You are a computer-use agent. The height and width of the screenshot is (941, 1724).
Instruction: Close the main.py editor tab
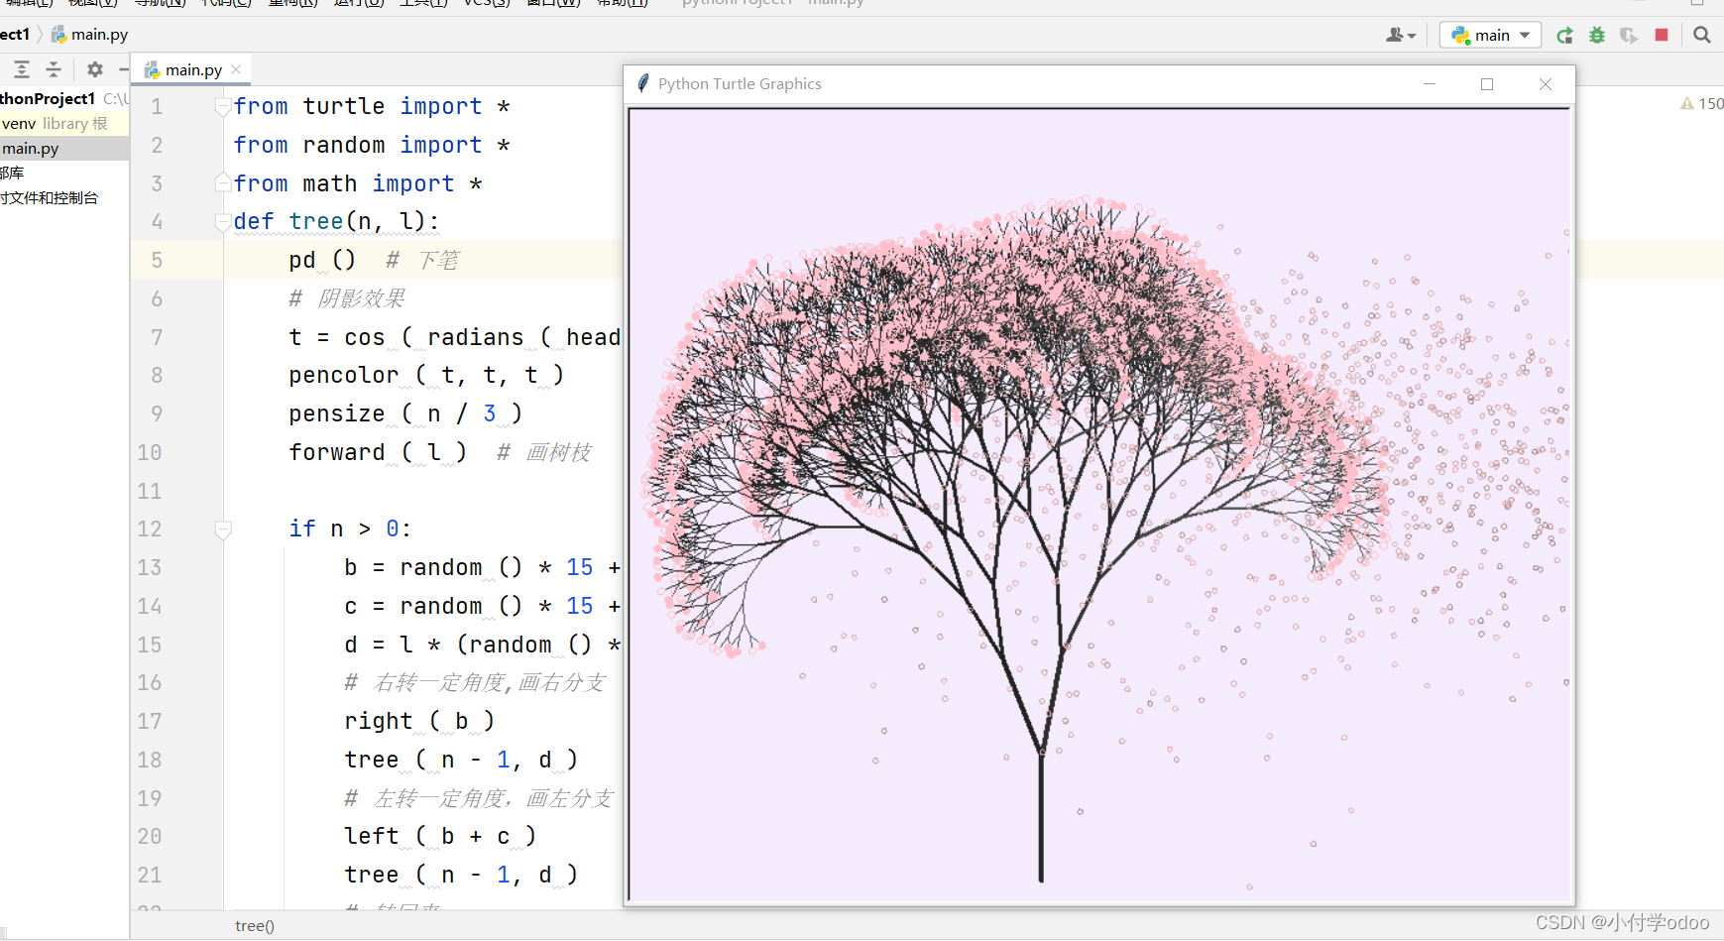[x=236, y=69]
